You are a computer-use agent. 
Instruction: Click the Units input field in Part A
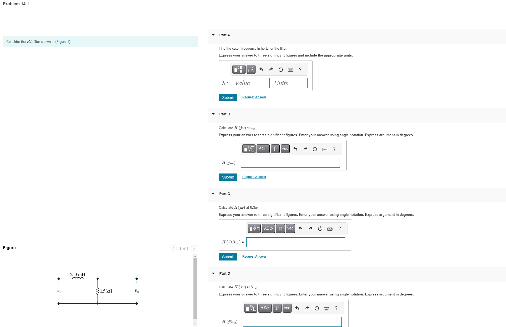(x=288, y=83)
